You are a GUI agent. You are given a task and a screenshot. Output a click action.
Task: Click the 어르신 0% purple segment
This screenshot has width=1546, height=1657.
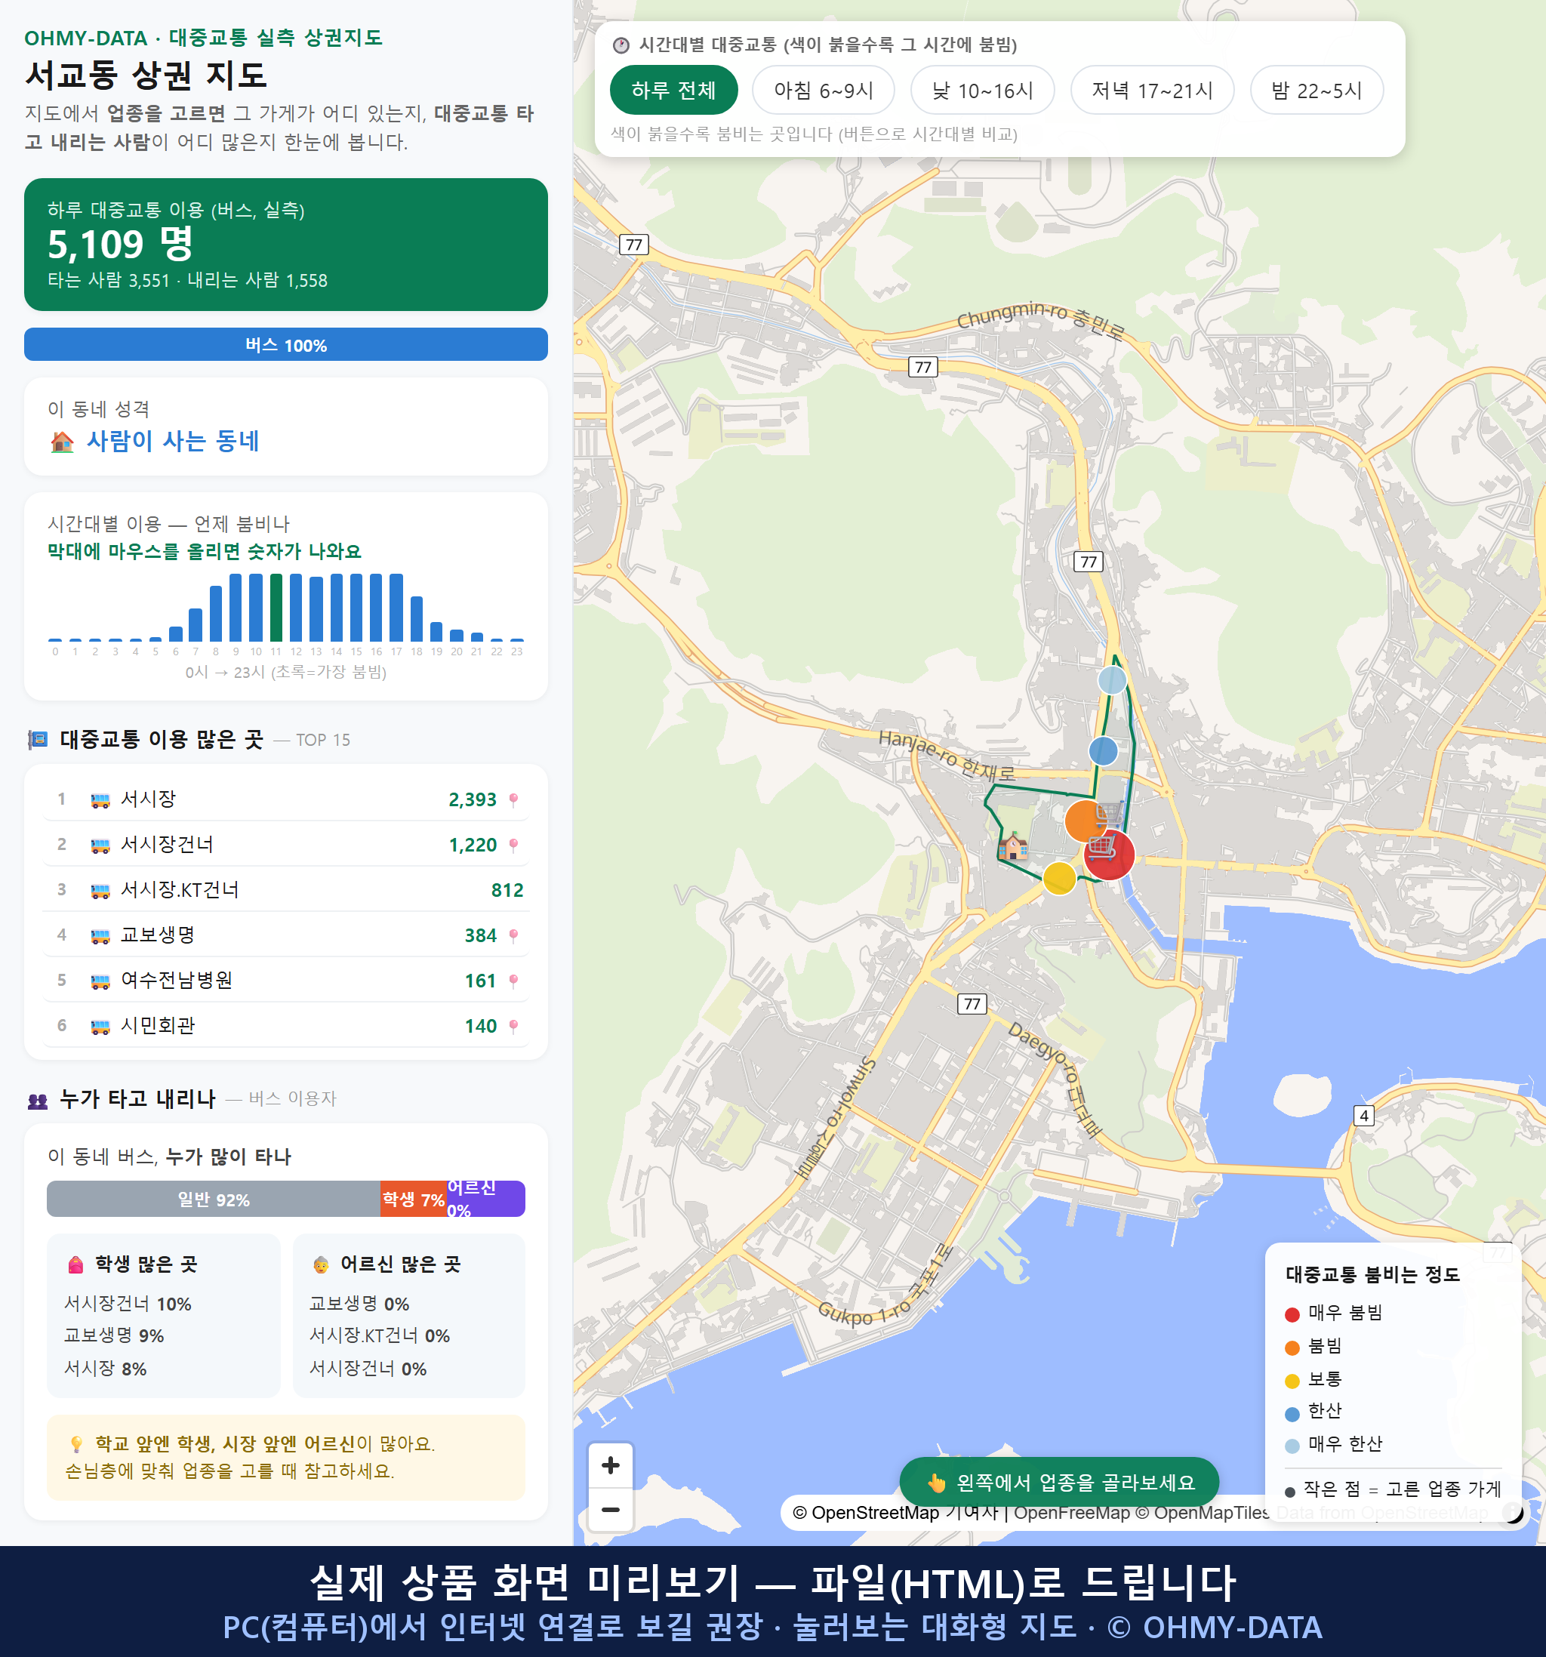486,1199
